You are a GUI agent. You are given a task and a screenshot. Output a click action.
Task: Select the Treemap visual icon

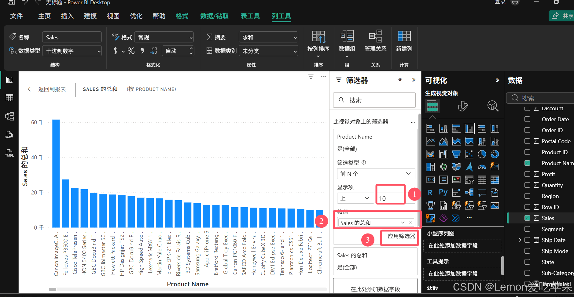(x=430, y=167)
